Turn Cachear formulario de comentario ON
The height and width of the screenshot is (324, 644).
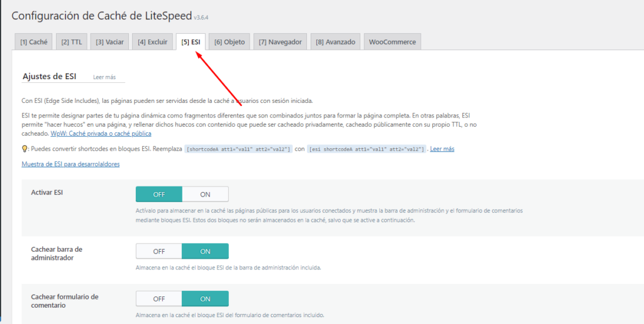[206, 299]
